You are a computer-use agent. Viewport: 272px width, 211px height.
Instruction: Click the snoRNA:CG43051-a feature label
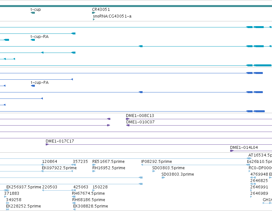112,16
